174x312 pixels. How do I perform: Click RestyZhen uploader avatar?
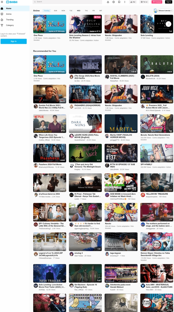pos(107,77)
